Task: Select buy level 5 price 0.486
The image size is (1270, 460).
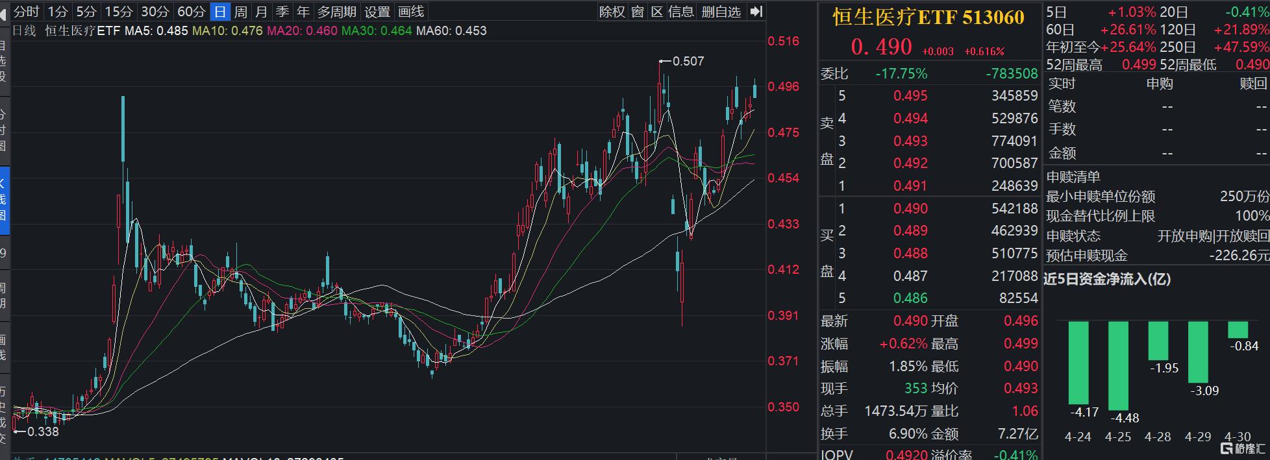Action: (910, 298)
